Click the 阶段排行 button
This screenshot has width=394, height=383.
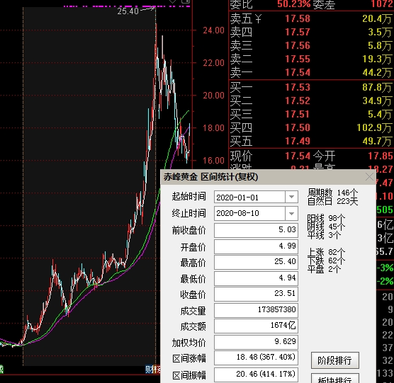[335, 360]
